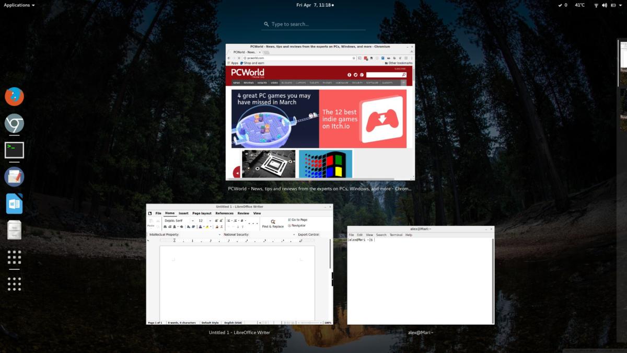Open the terminal Edit menu
627x353 pixels.
360,235
